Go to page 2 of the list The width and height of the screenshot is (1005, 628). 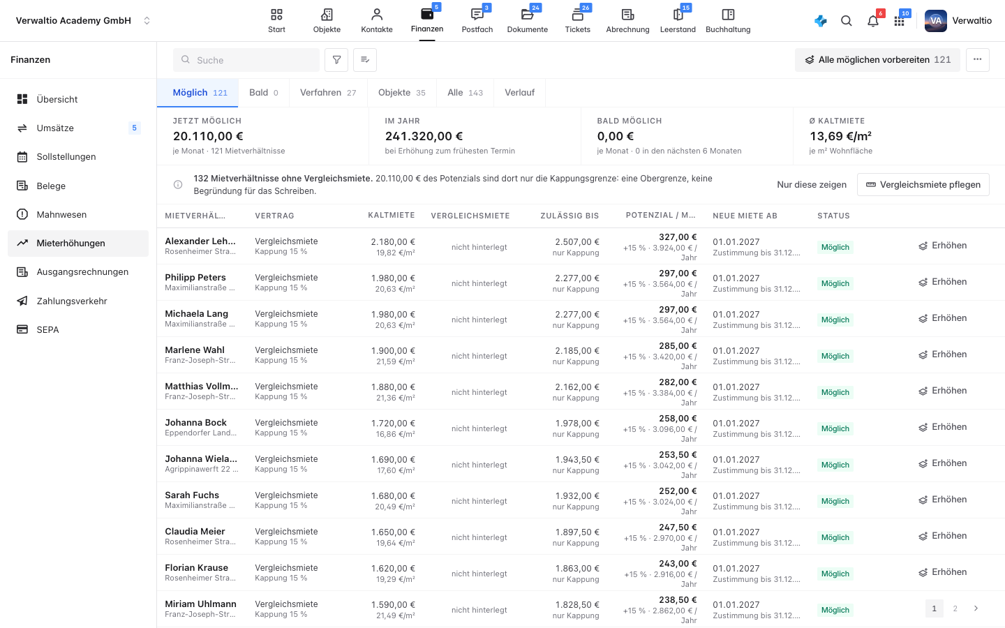[955, 608]
